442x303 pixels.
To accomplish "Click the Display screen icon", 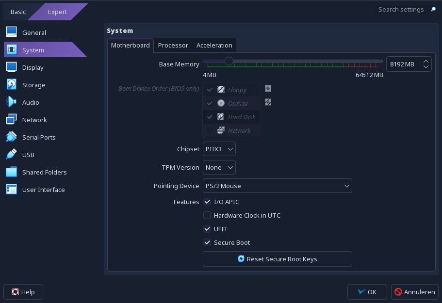I will (x=11, y=67).
